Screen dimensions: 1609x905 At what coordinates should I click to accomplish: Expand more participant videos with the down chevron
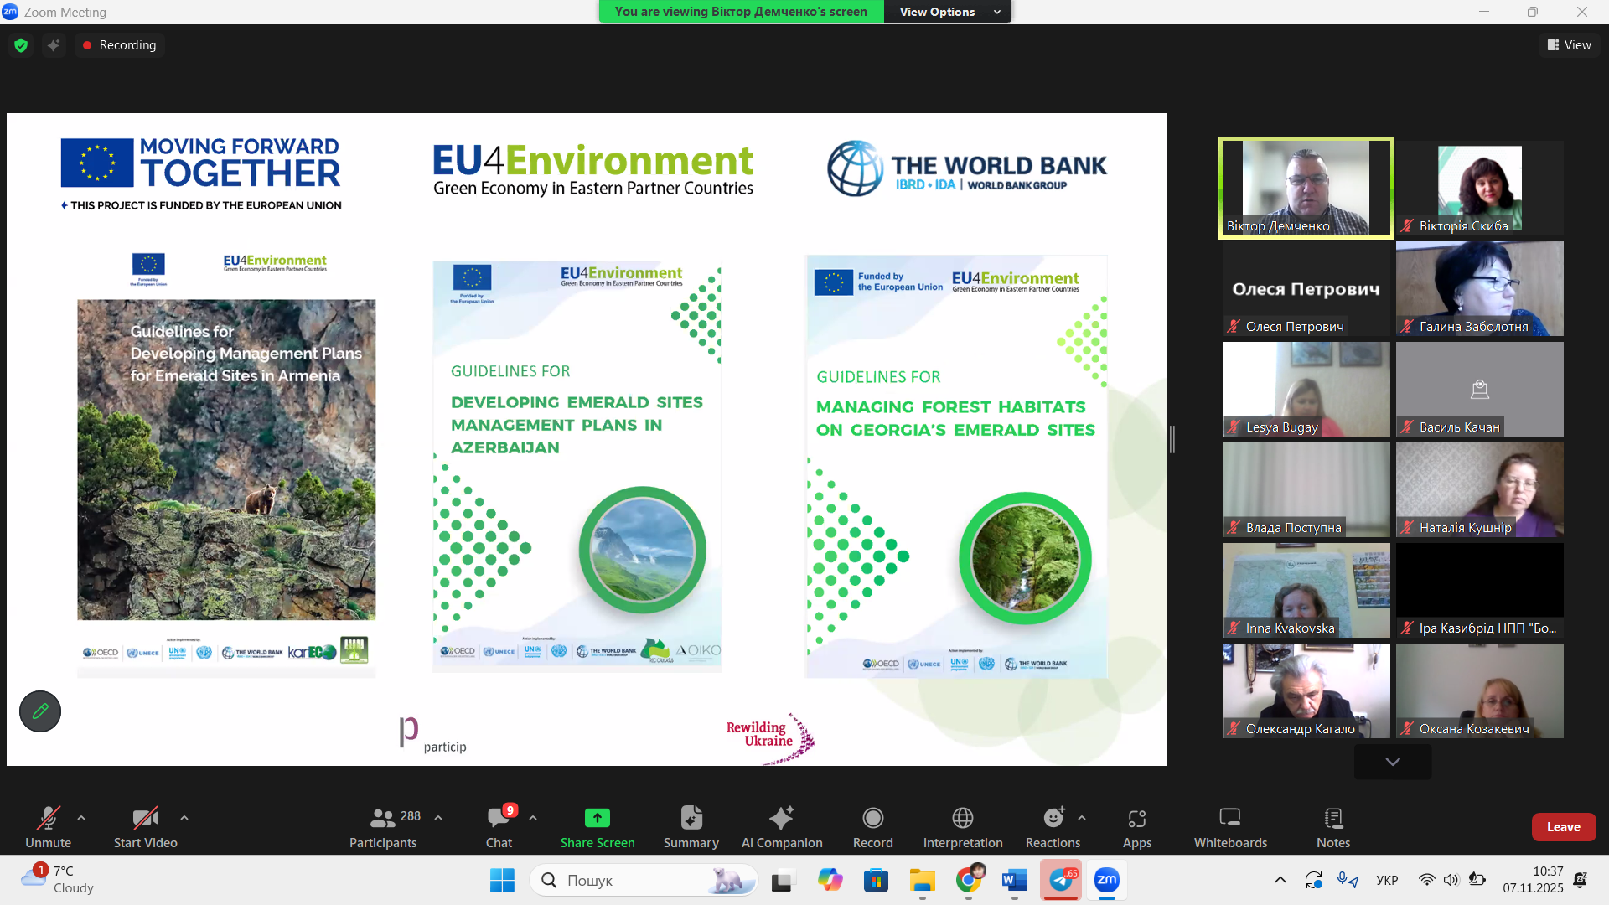tap(1392, 762)
